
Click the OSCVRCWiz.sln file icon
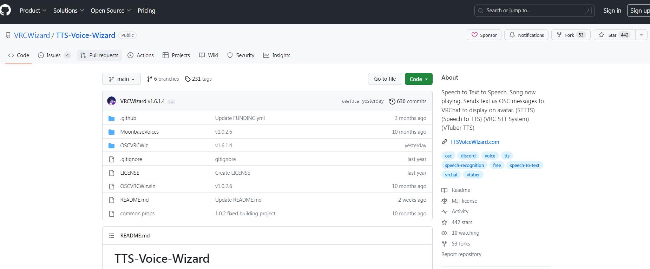tap(112, 186)
